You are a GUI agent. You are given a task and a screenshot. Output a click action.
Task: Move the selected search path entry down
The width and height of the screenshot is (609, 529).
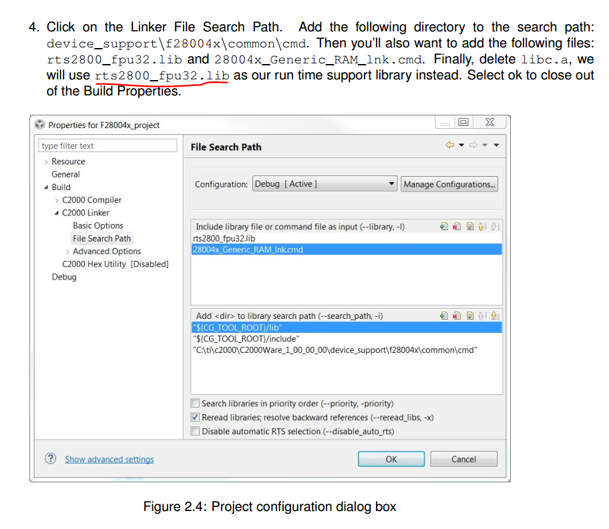[493, 316]
